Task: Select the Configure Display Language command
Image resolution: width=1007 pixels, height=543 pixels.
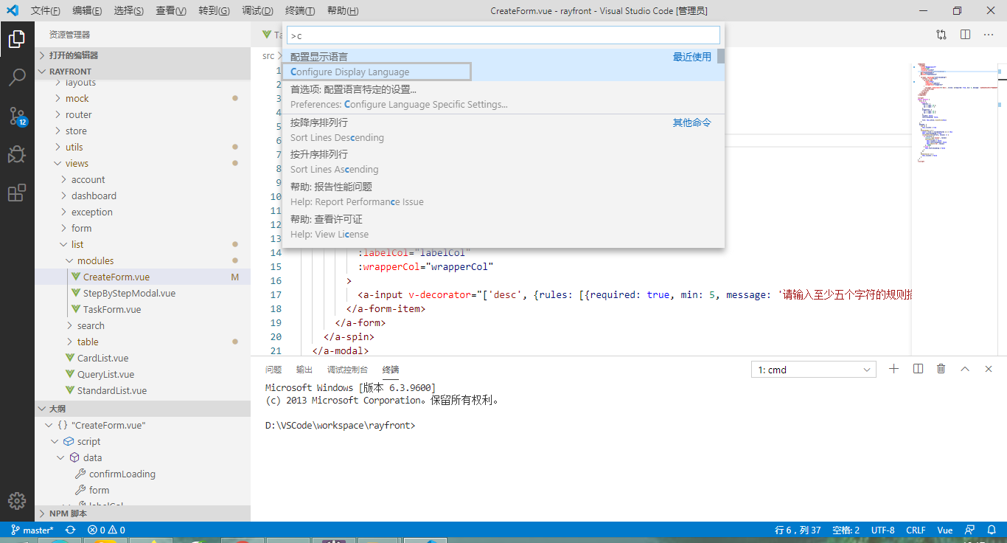Action: click(x=503, y=64)
